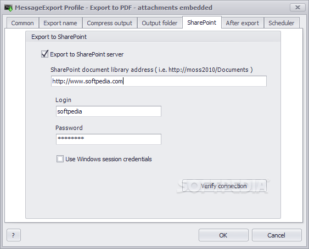Confirm the profile with OK

click(223, 235)
